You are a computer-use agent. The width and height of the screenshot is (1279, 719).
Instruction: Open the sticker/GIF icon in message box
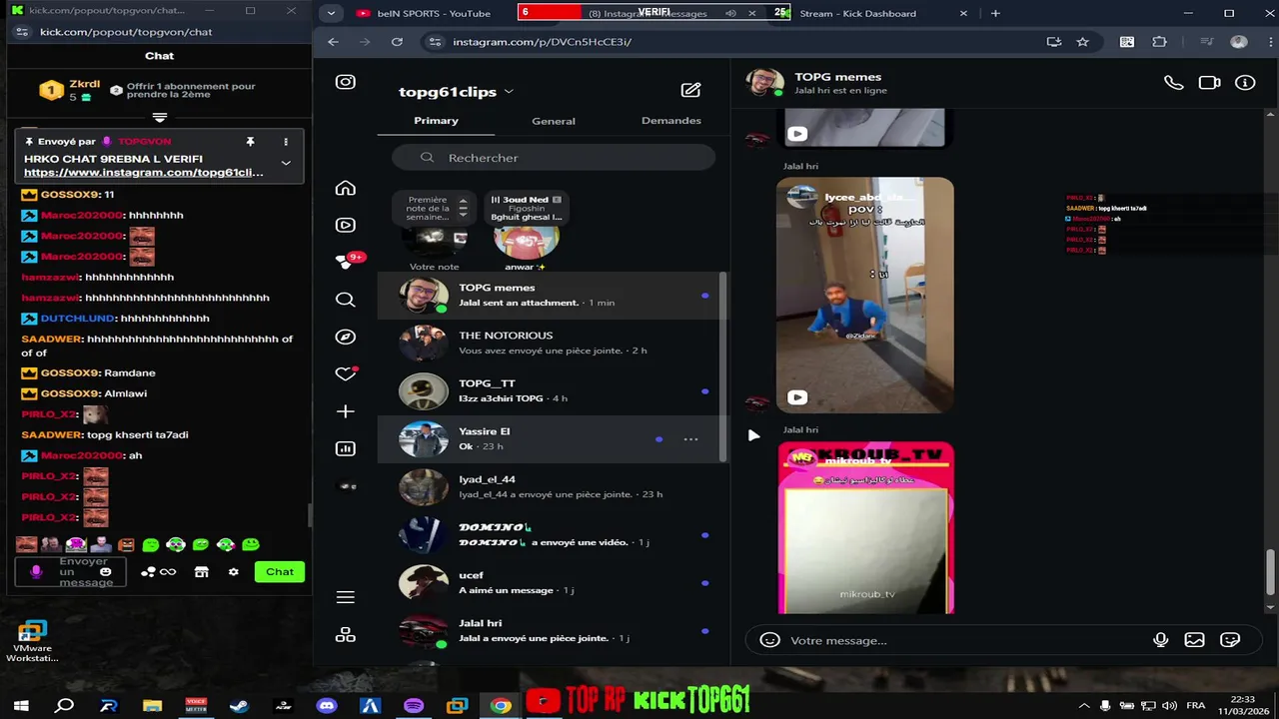pos(1230,640)
